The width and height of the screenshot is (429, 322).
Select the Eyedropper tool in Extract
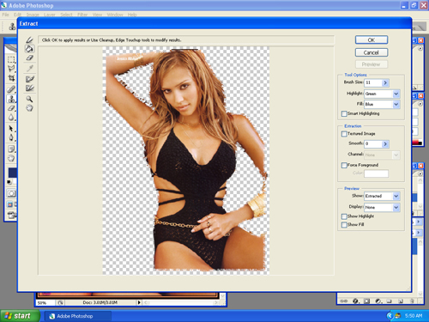(x=30, y=68)
